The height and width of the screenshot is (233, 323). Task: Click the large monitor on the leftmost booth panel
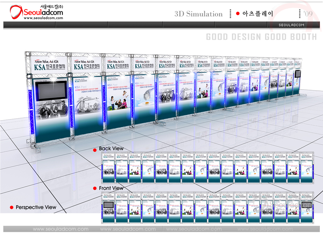click(x=50, y=91)
